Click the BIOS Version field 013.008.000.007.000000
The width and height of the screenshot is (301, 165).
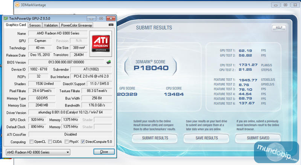click(66, 62)
